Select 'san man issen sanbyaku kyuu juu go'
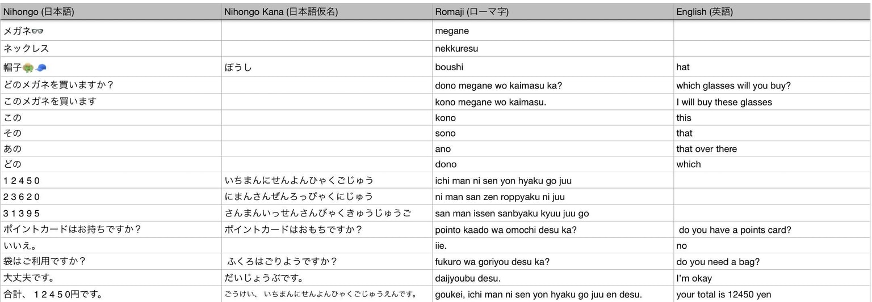Image resolution: width=872 pixels, height=302 pixels. (553, 213)
